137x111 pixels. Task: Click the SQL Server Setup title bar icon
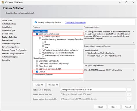click(3, 2)
